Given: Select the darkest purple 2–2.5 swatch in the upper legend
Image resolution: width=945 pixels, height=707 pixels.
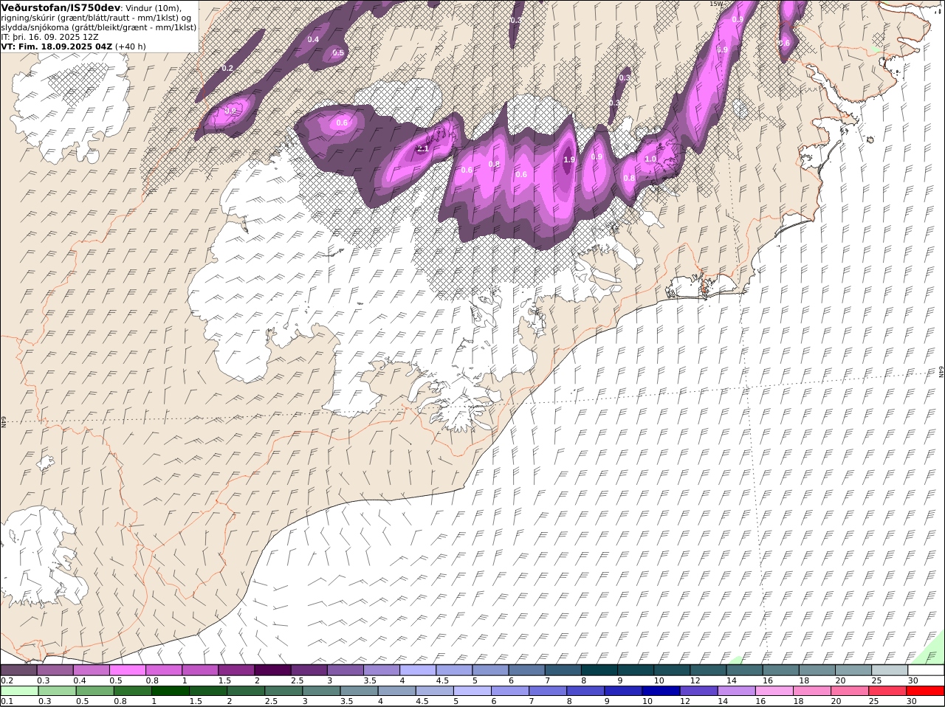Looking at the screenshot, I should click(272, 670).
